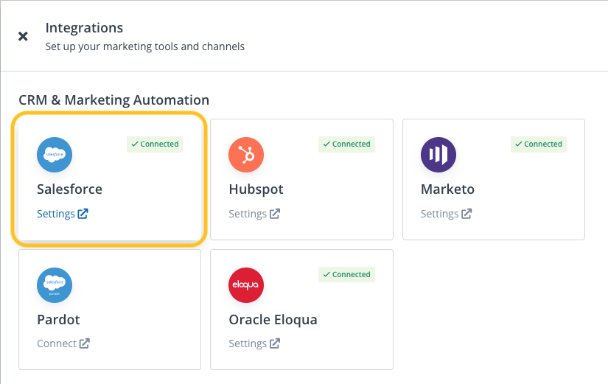
Task: Click the Pardot logo icon
Action: (x=55, y=285)
